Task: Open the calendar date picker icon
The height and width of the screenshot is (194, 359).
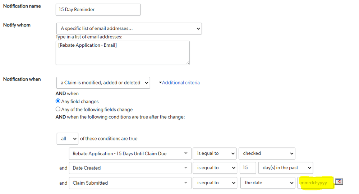Action: [339, 182]
